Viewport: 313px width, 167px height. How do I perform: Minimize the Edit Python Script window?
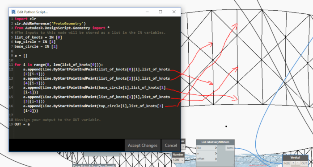pos(147,12)
